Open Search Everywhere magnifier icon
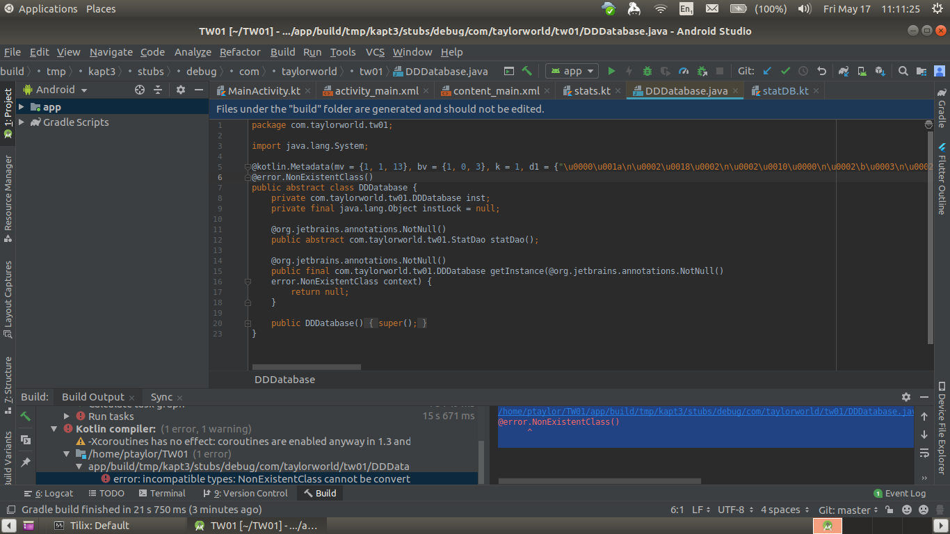Image resolution: width=950 pixels, height=534 pixels. 903,71
